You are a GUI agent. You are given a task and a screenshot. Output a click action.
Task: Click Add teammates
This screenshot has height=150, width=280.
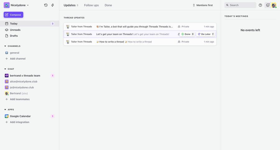coord(20,99)
